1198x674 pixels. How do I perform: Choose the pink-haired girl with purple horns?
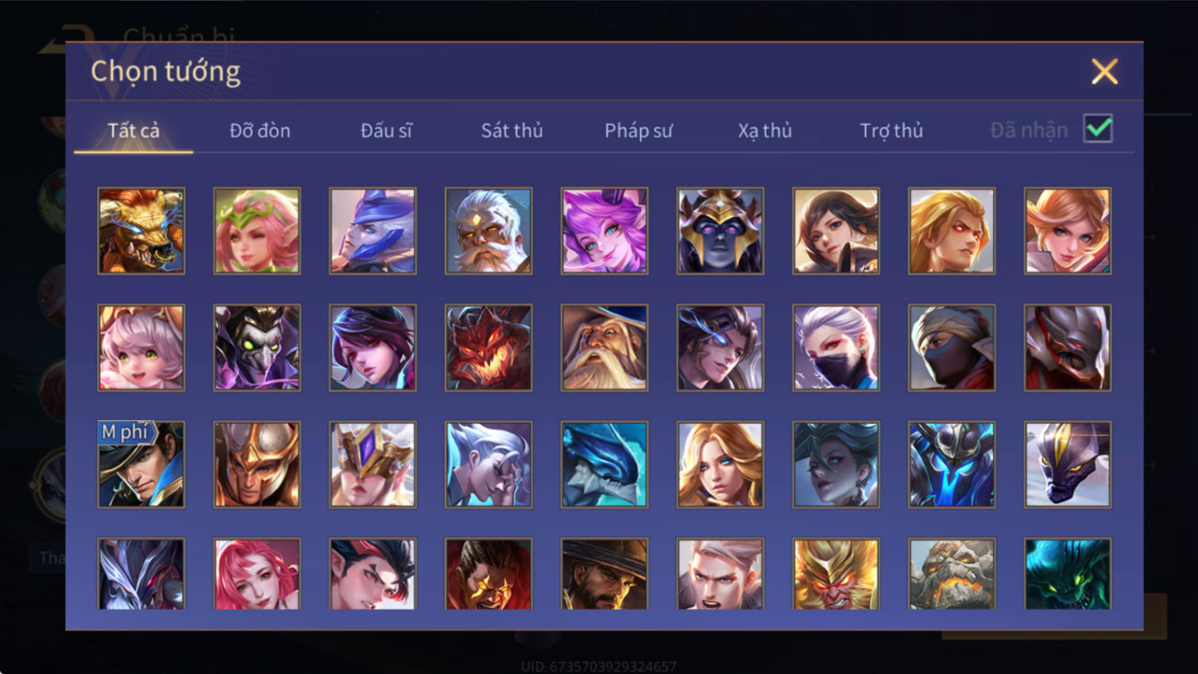point(605,231)
